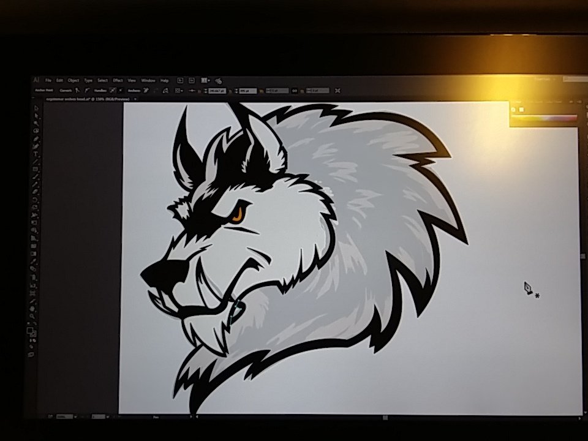
Task: Click the Fill and Stroke swatches
Action: [32, 331]
